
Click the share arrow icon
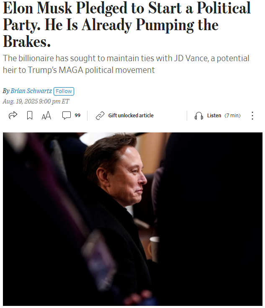coord(13,116)
